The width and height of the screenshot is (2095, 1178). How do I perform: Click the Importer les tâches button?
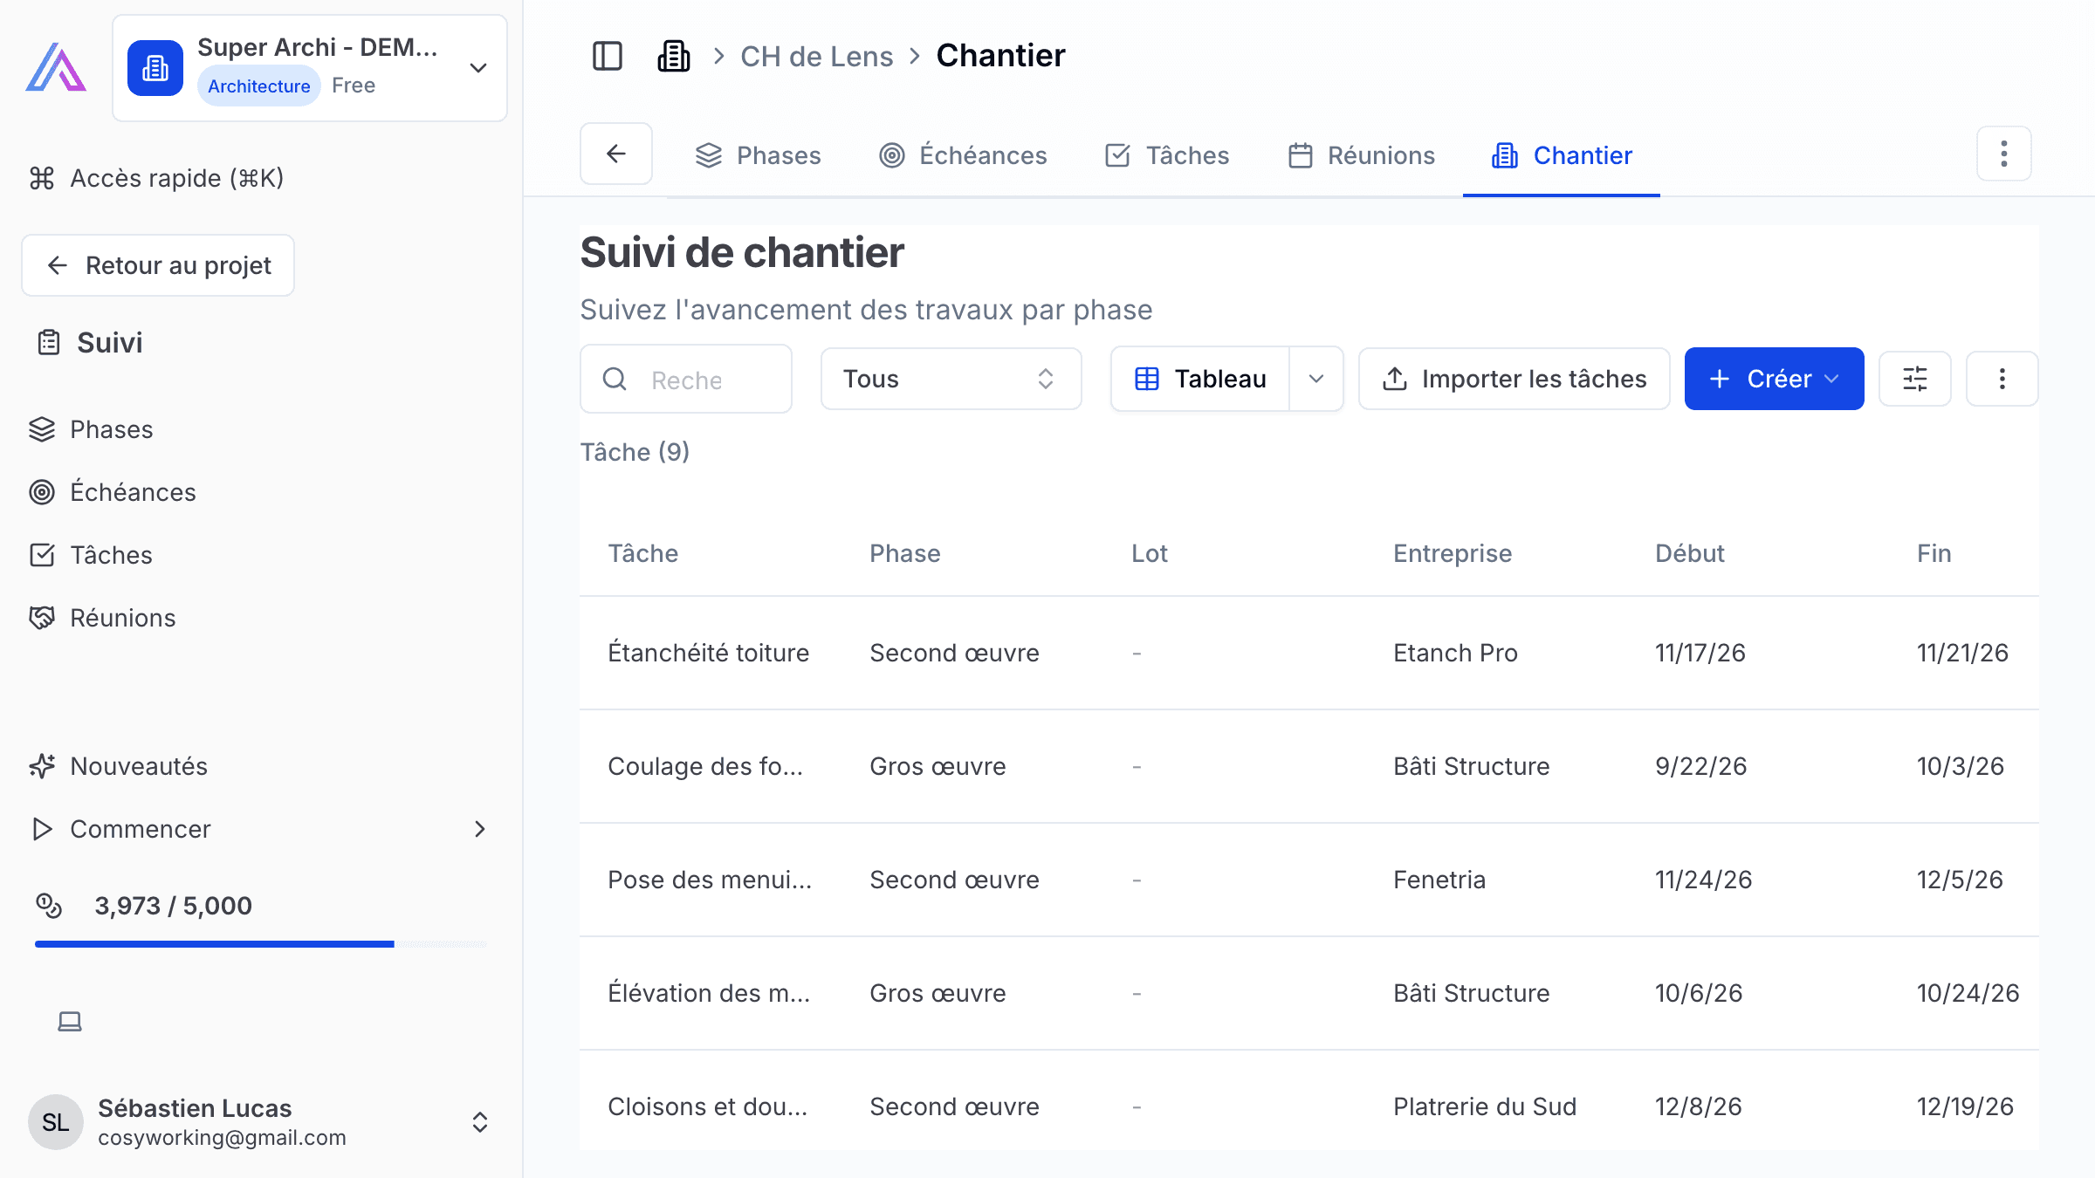1515,379
